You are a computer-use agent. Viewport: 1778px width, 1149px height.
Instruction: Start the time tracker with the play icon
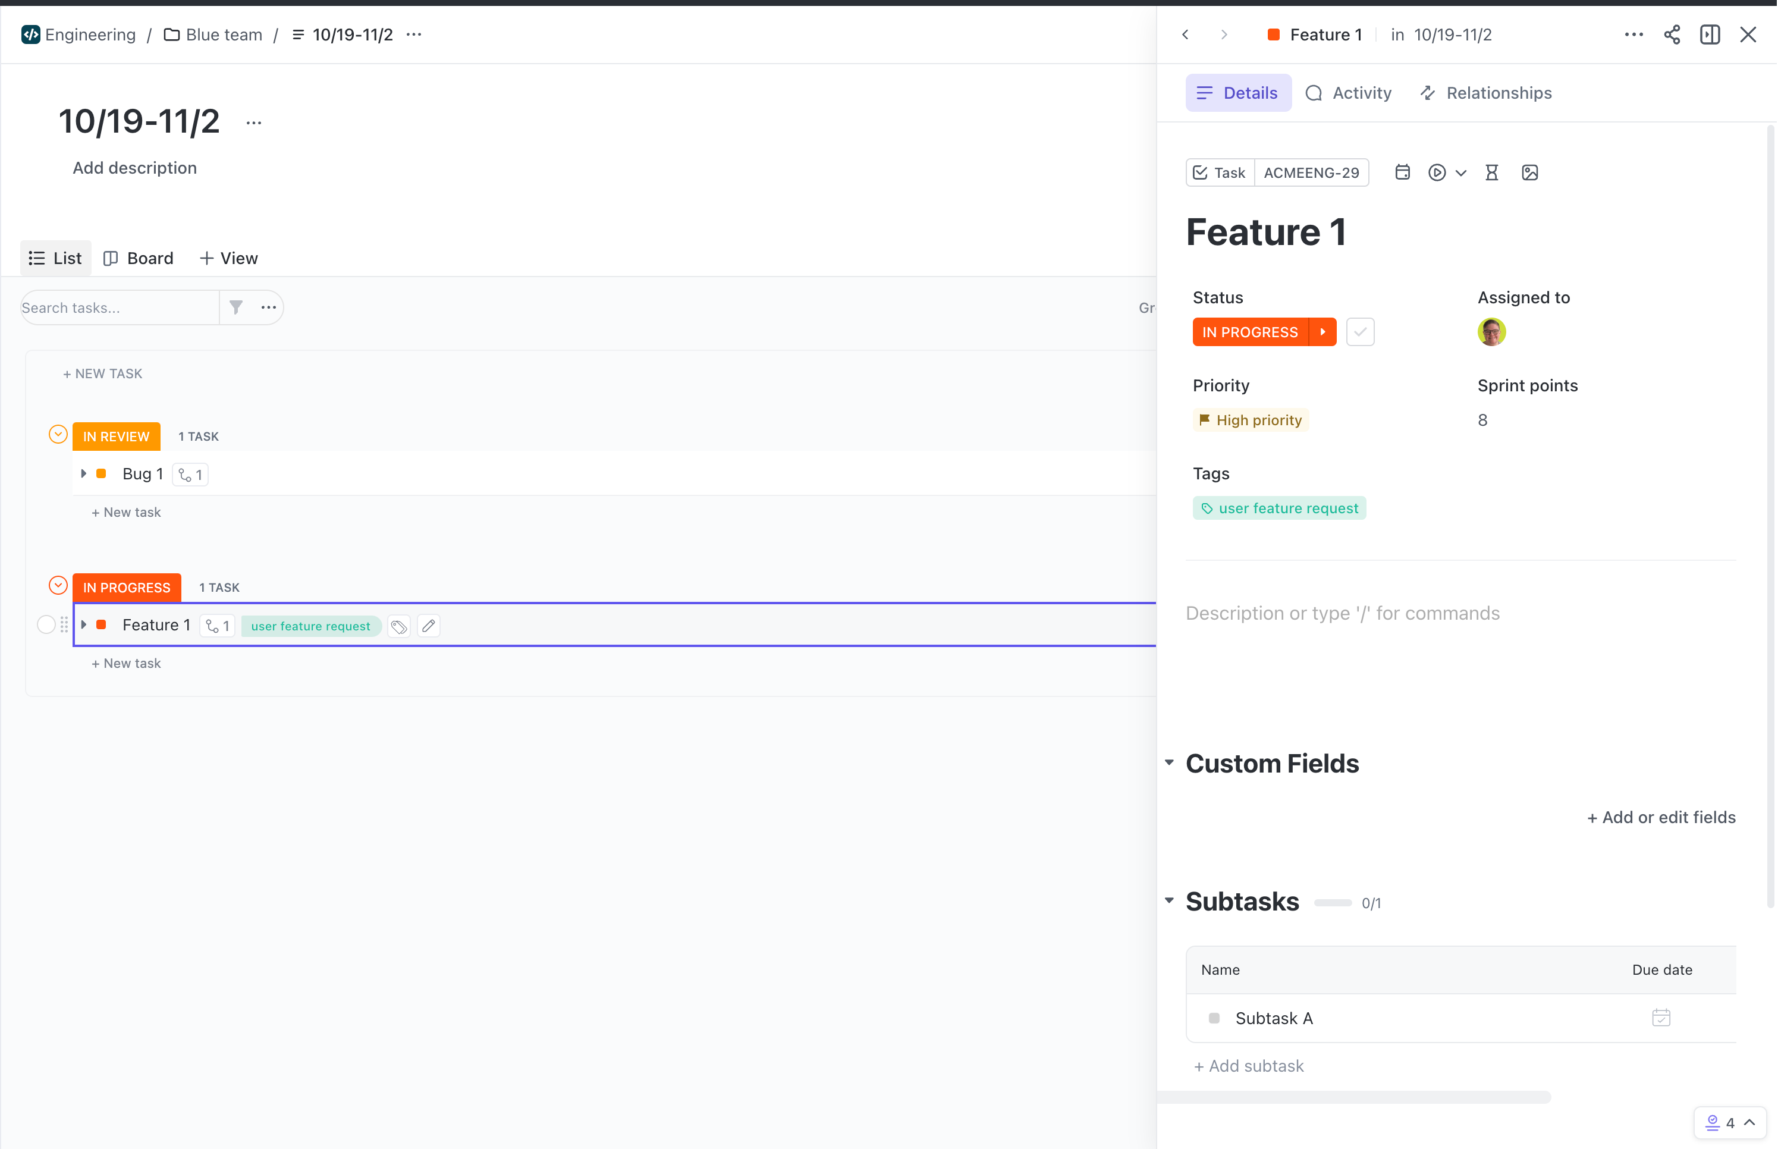point(1438,172)
